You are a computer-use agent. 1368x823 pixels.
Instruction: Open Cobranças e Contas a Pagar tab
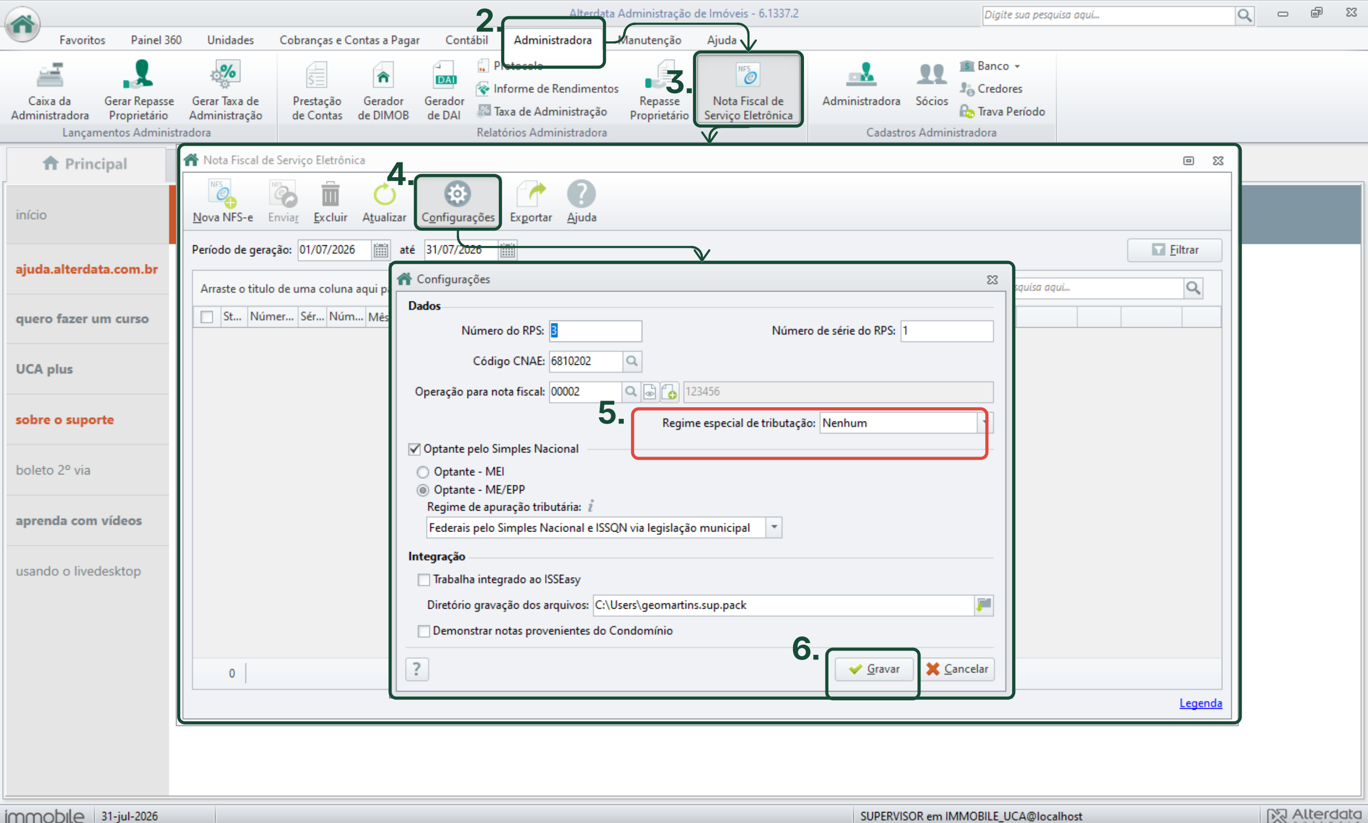[x=350, y=40]
